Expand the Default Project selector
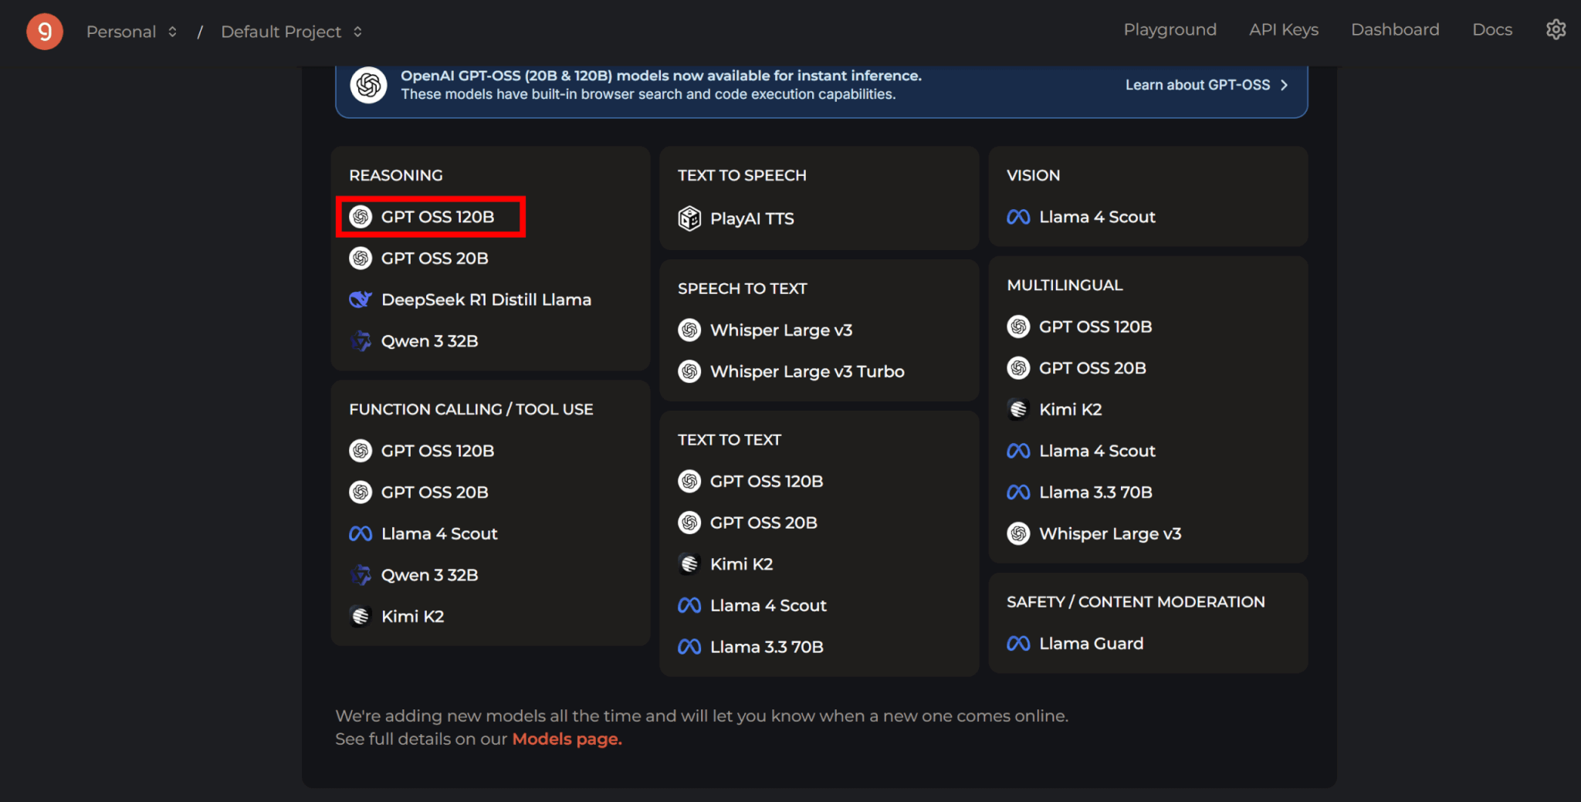This screenshot has width=1581, height=802. [x=291, y=32]
